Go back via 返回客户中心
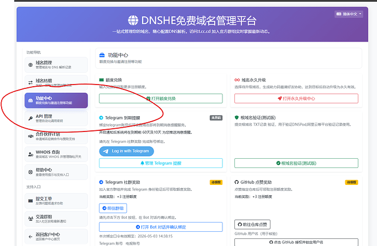The width and height of the screenshot is (377, 246). [x=56, y=236]
